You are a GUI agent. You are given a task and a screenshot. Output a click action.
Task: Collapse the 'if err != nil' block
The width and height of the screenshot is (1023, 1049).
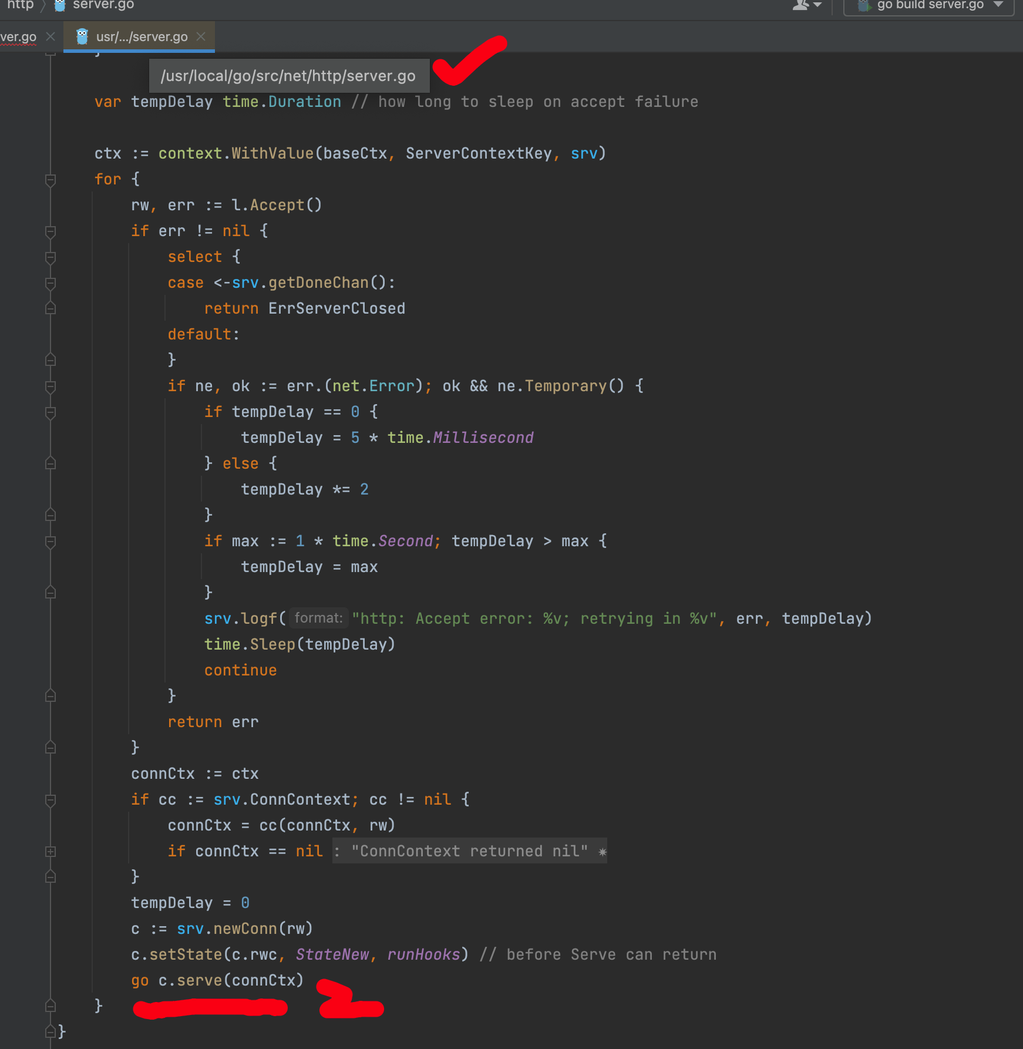(51, 231)
